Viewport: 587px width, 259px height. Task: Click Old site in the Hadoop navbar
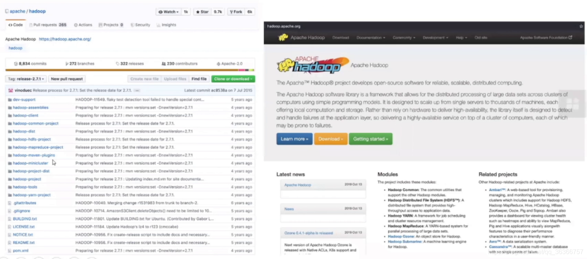point(481,38)
